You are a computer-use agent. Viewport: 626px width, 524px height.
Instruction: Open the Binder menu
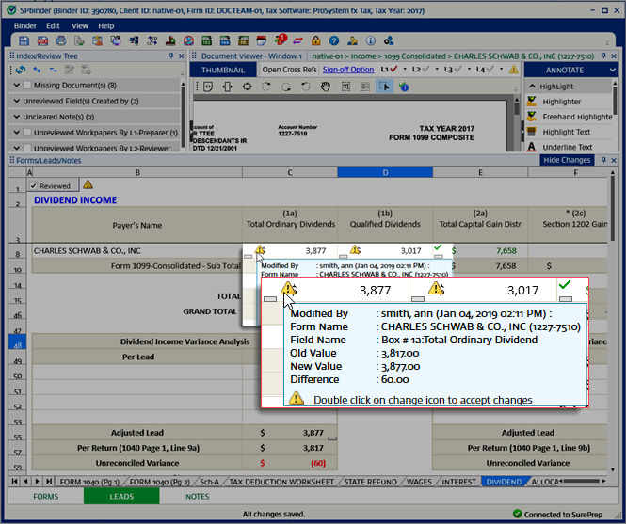pos(25,25)
